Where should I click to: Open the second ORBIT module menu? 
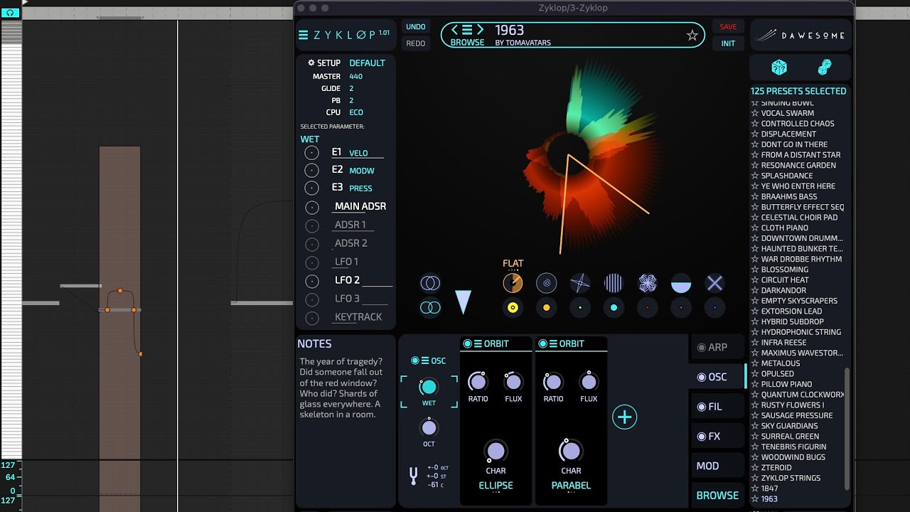(554, 343)
